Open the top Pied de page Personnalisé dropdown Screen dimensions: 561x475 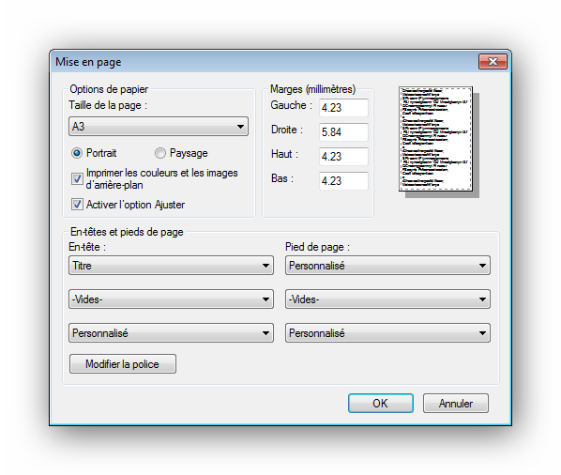[387, 266]
